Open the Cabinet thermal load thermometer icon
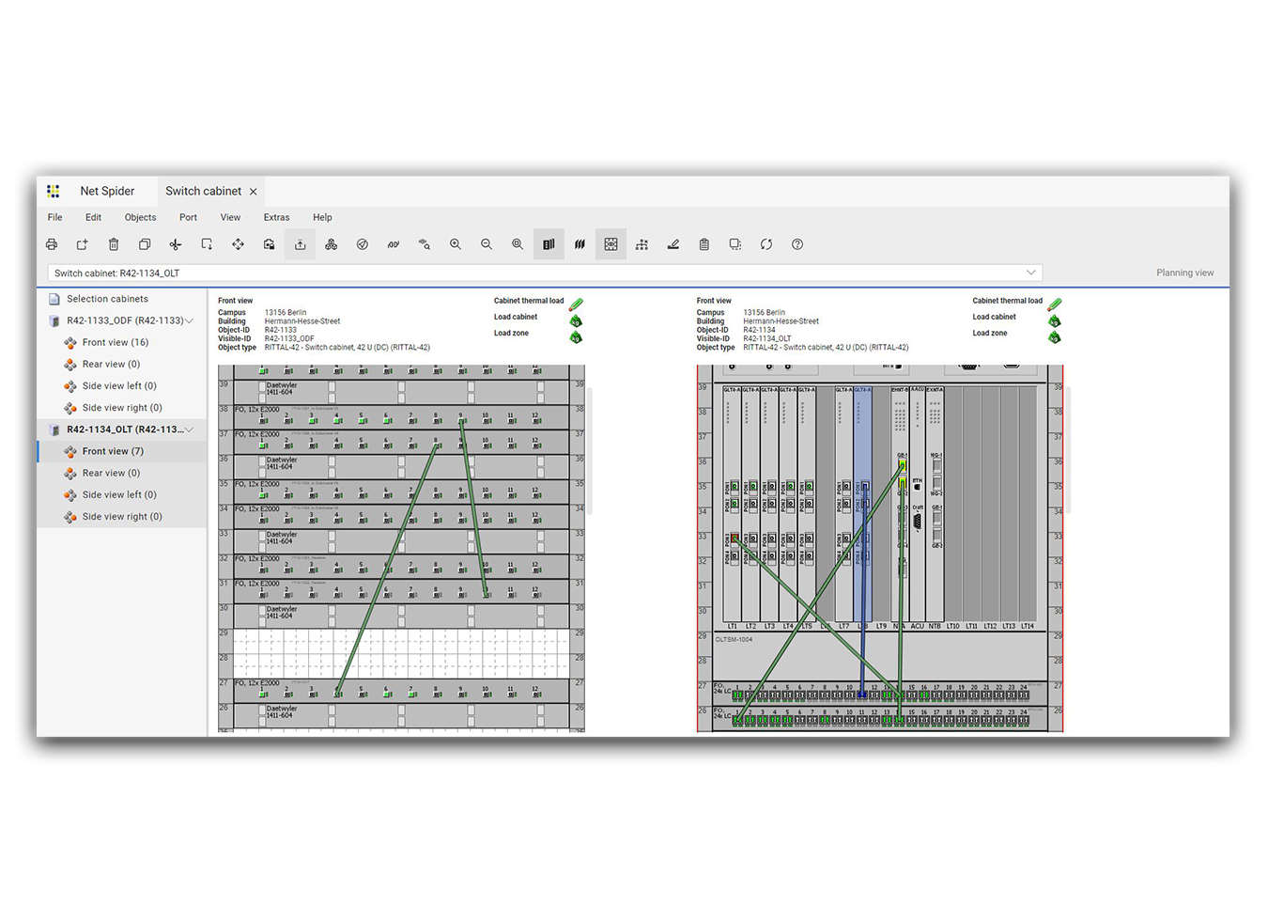This screenshot has height=921, width=1268. tap(577, 304)
